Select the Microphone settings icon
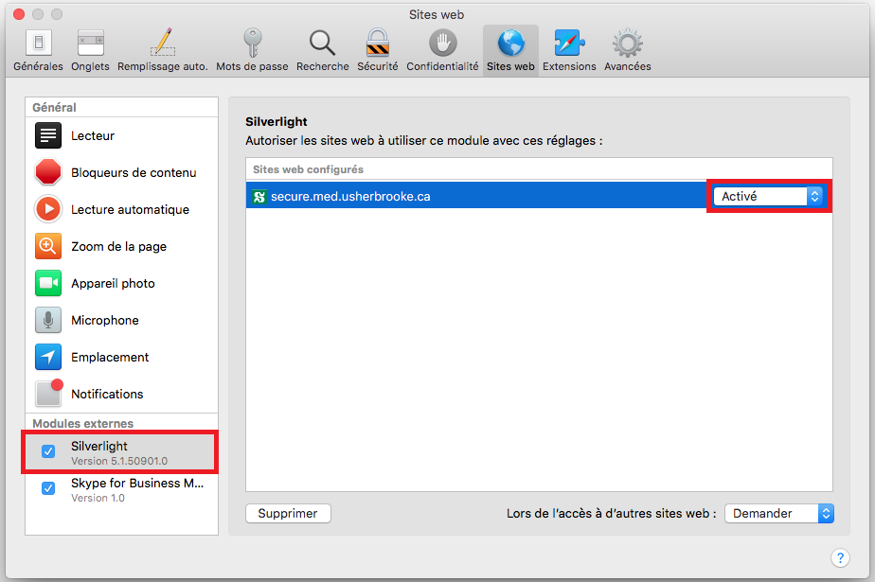875x582 pixels. pos(48,321)
